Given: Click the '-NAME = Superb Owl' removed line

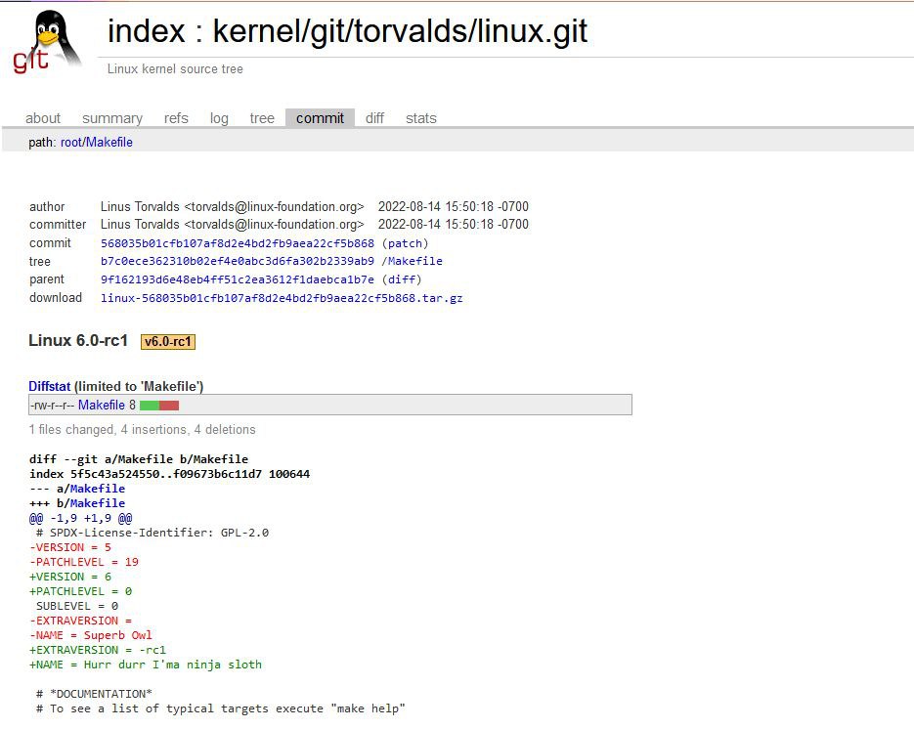Looking at the screenshot, I should (x=90, y=635).
